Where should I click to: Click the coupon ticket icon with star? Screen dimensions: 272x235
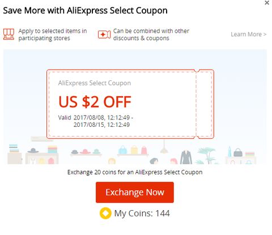104,35
